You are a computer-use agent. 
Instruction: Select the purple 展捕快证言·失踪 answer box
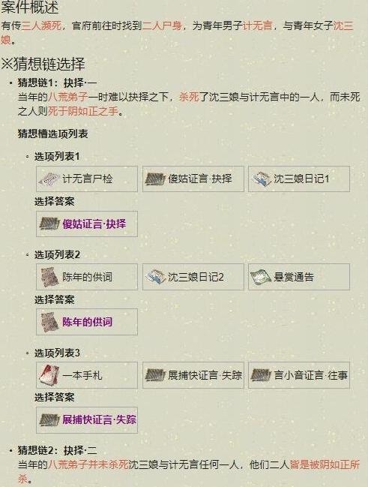(x=87, y=420)
